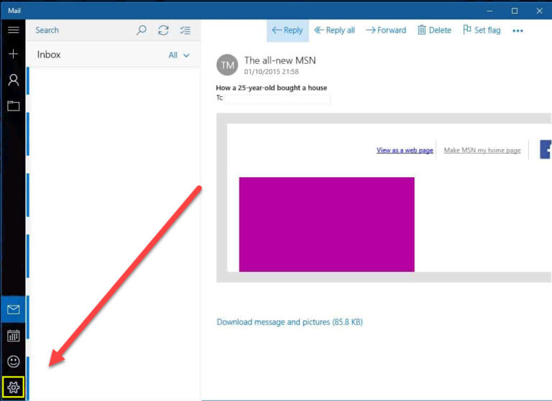The image size is (552, 401).
Task: Click the Facebook icon in email
Action: tap(546, 150)
